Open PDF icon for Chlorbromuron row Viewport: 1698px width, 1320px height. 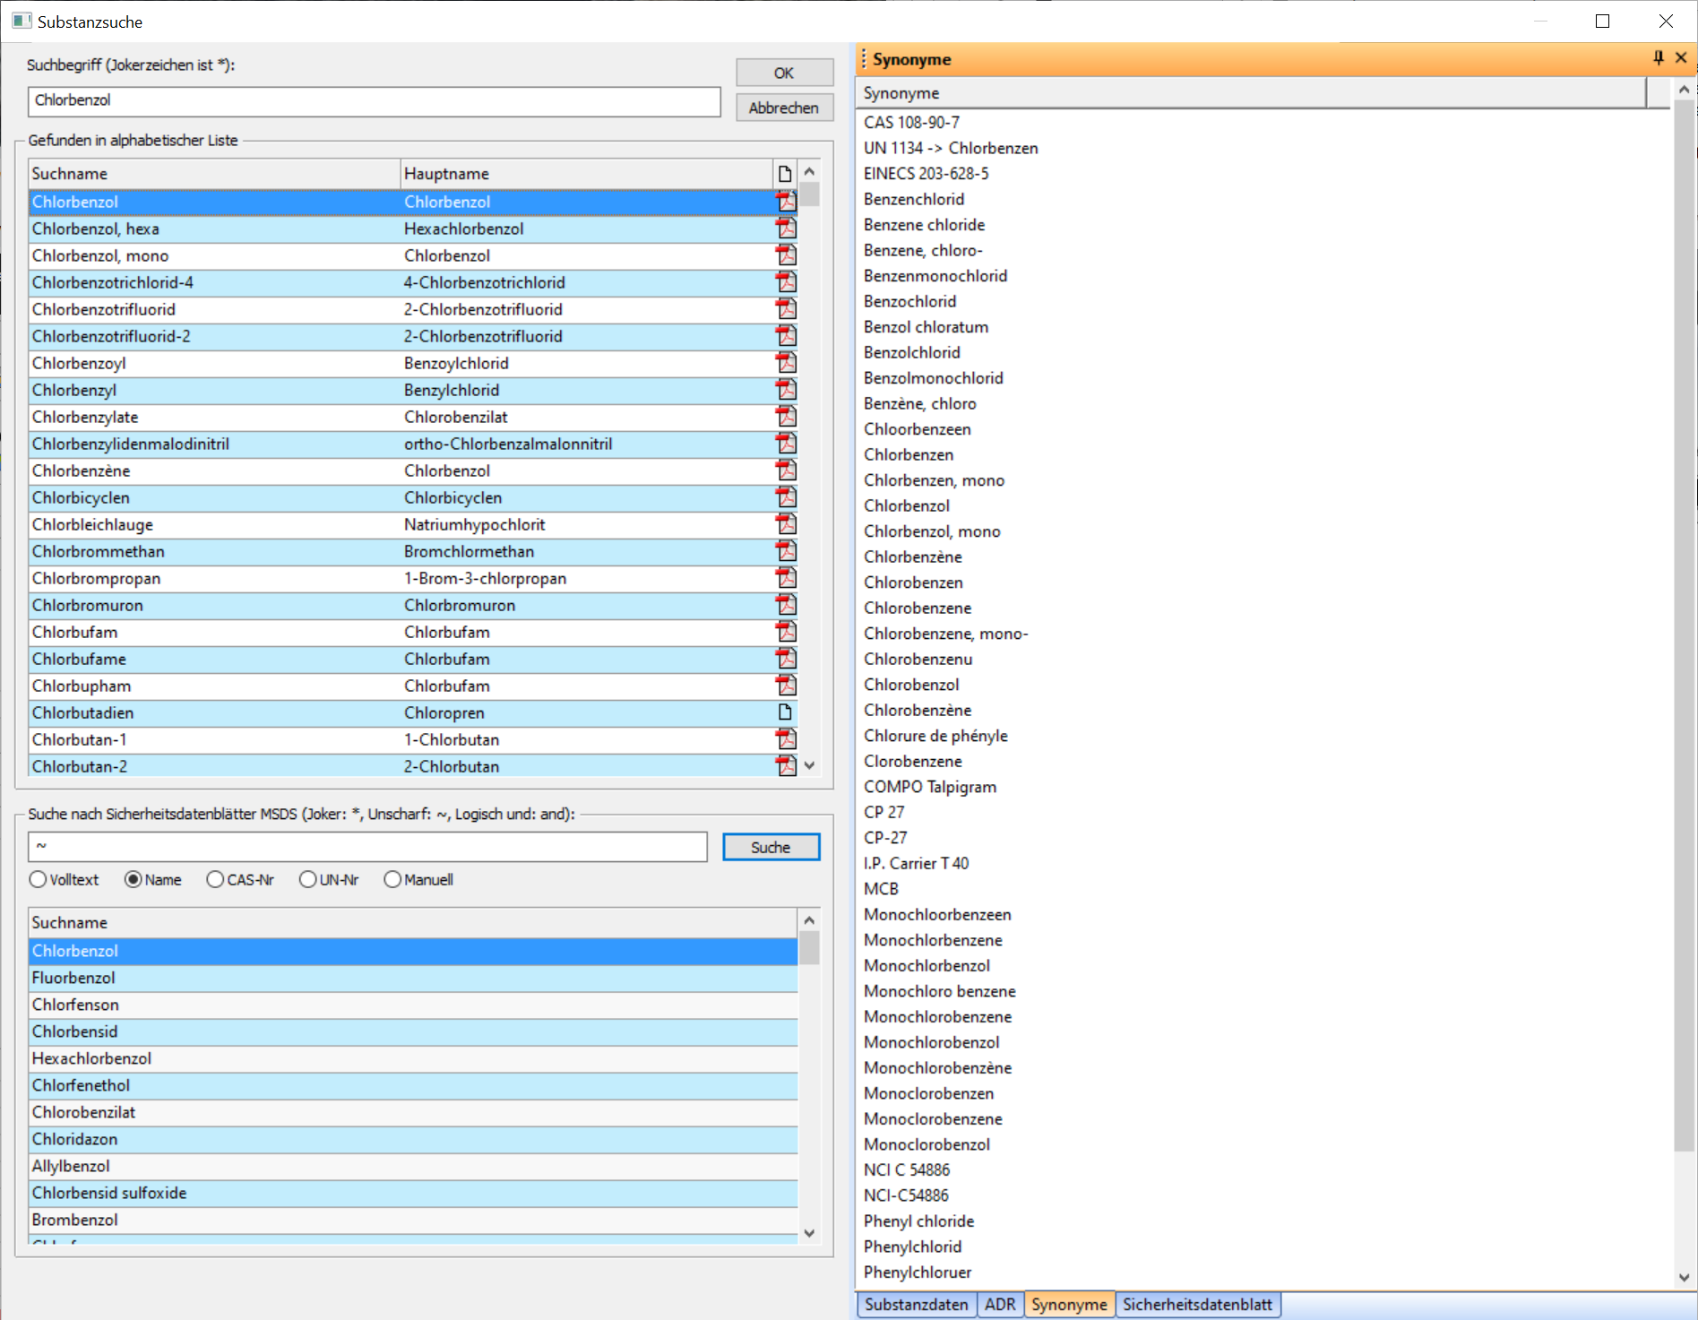point(786,605)
